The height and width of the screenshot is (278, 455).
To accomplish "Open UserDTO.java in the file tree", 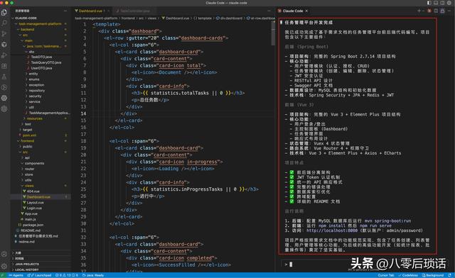I will [41, 68].
